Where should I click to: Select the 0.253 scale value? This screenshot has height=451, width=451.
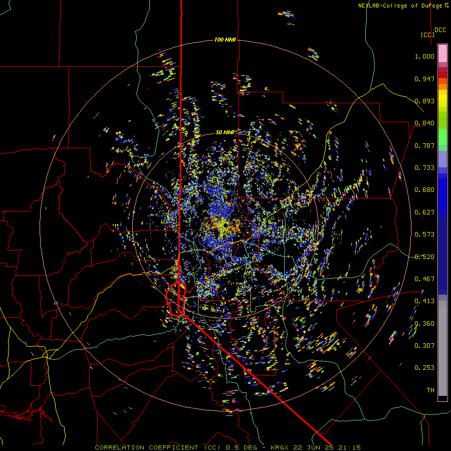pyautogui.click(x=424, y=368)
